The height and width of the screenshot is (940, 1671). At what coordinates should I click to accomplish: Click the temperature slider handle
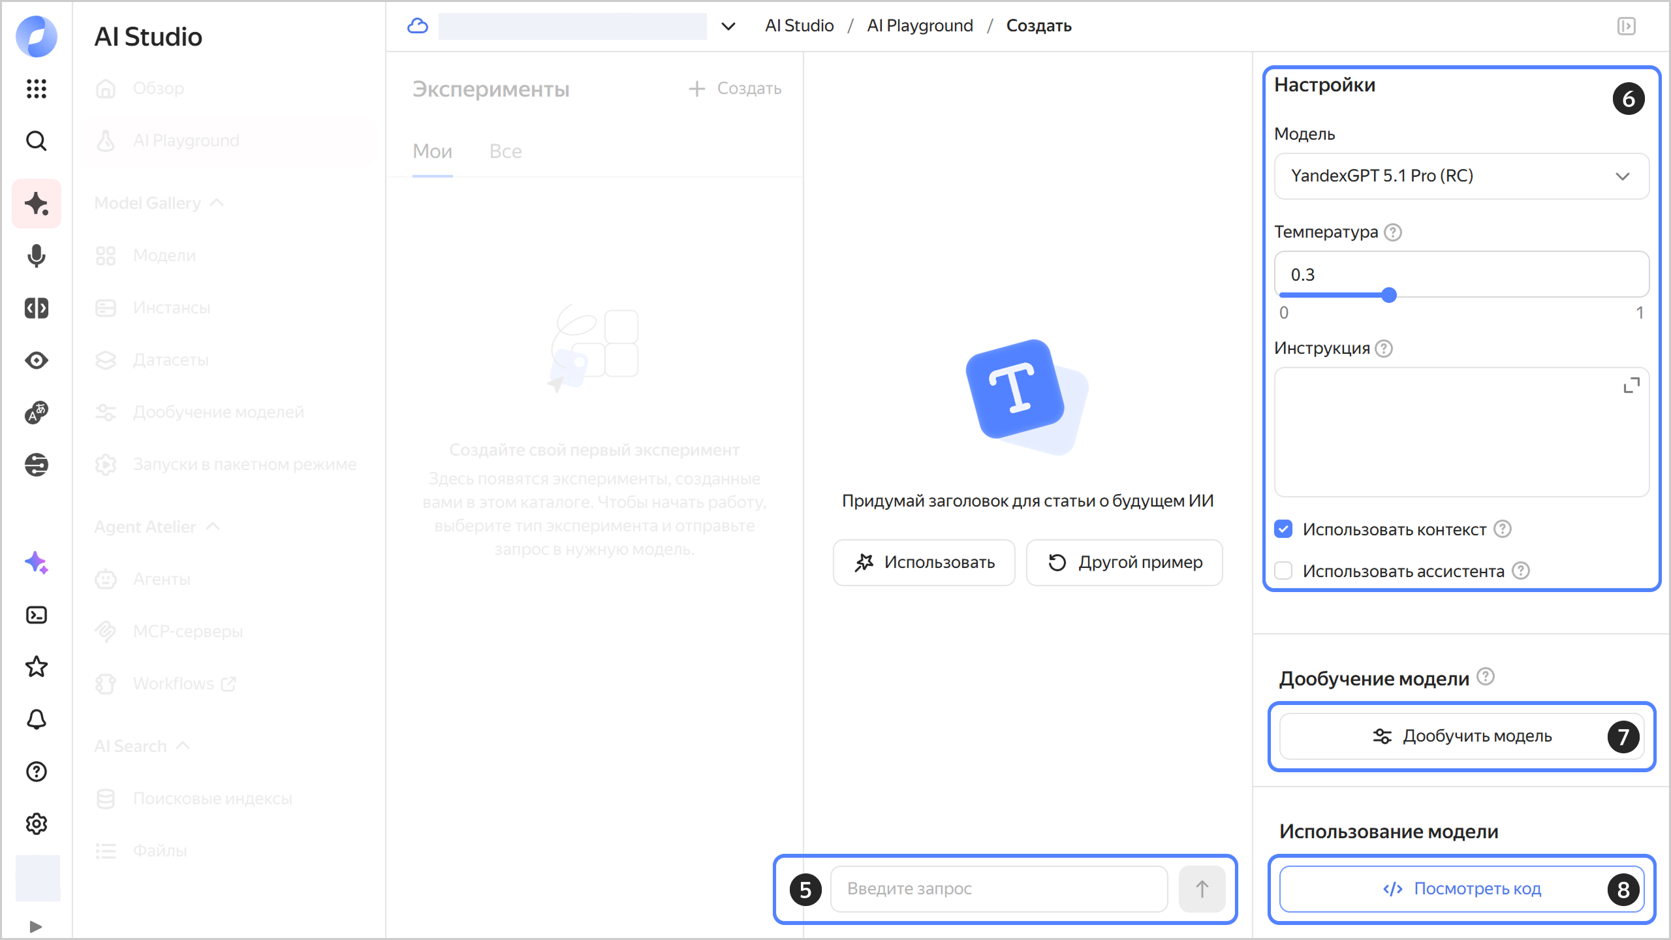1389,295
